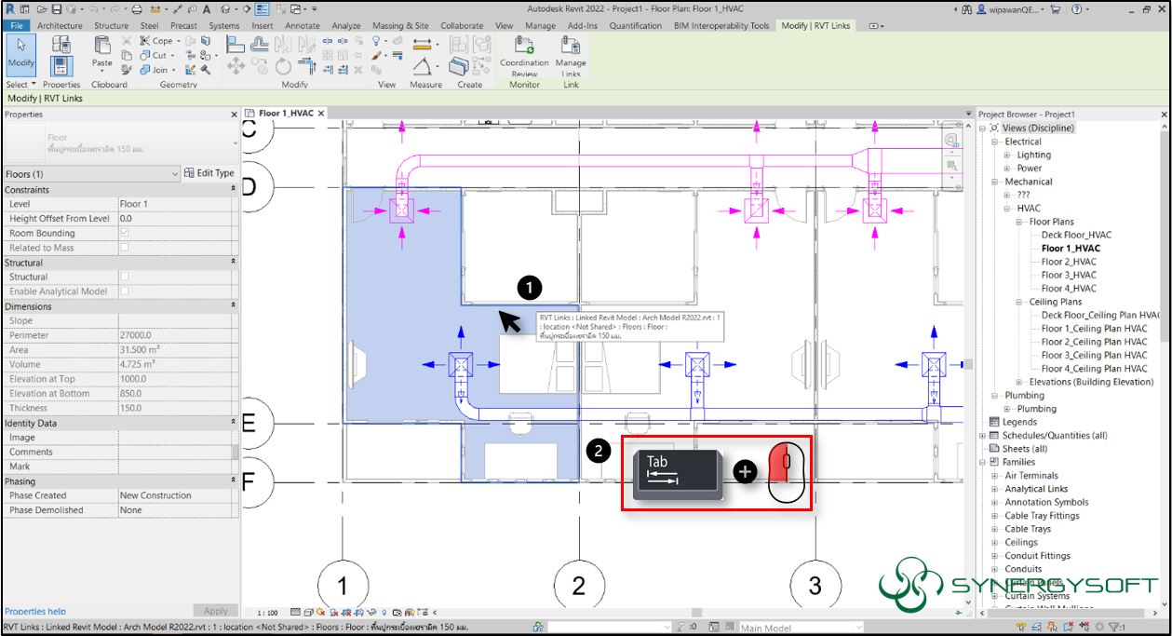Activate the Cope tool
This screenshot has height=636, width=1172.
[156, 40]
